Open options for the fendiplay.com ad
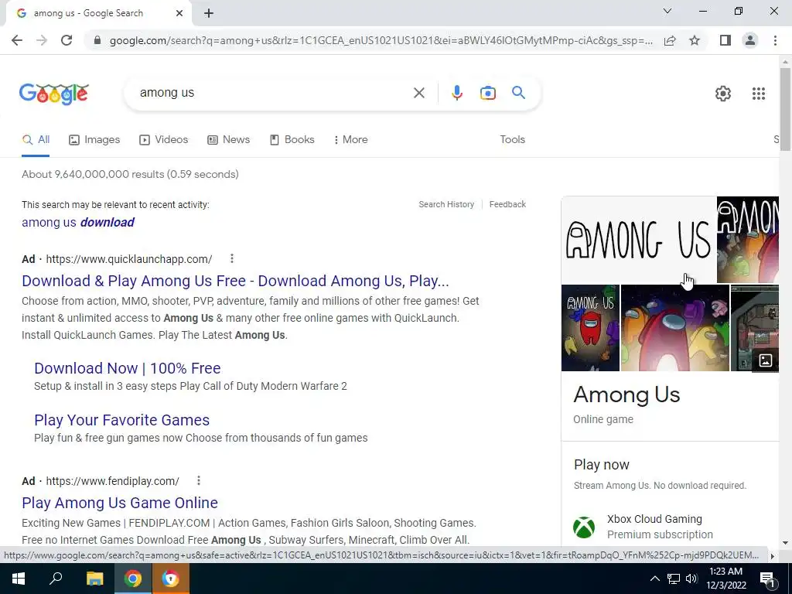The height and width of the screenshot is (594, 792). point(199,480)
